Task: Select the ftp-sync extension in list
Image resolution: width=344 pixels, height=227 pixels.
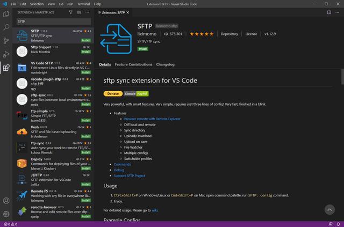Action: [x=53, y=148]
